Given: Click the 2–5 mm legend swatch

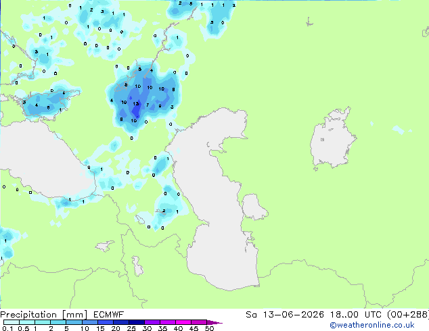Looking at the screenshot, I should (58, 322).
